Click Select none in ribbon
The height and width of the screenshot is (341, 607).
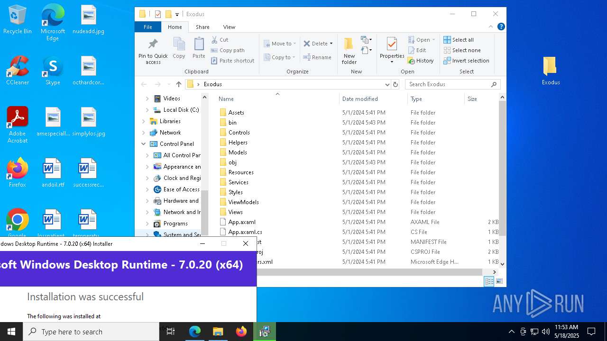coord(462,50)
